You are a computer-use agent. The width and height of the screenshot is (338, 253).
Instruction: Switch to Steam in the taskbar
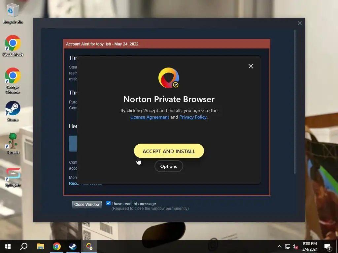click(x=73, y=246)
